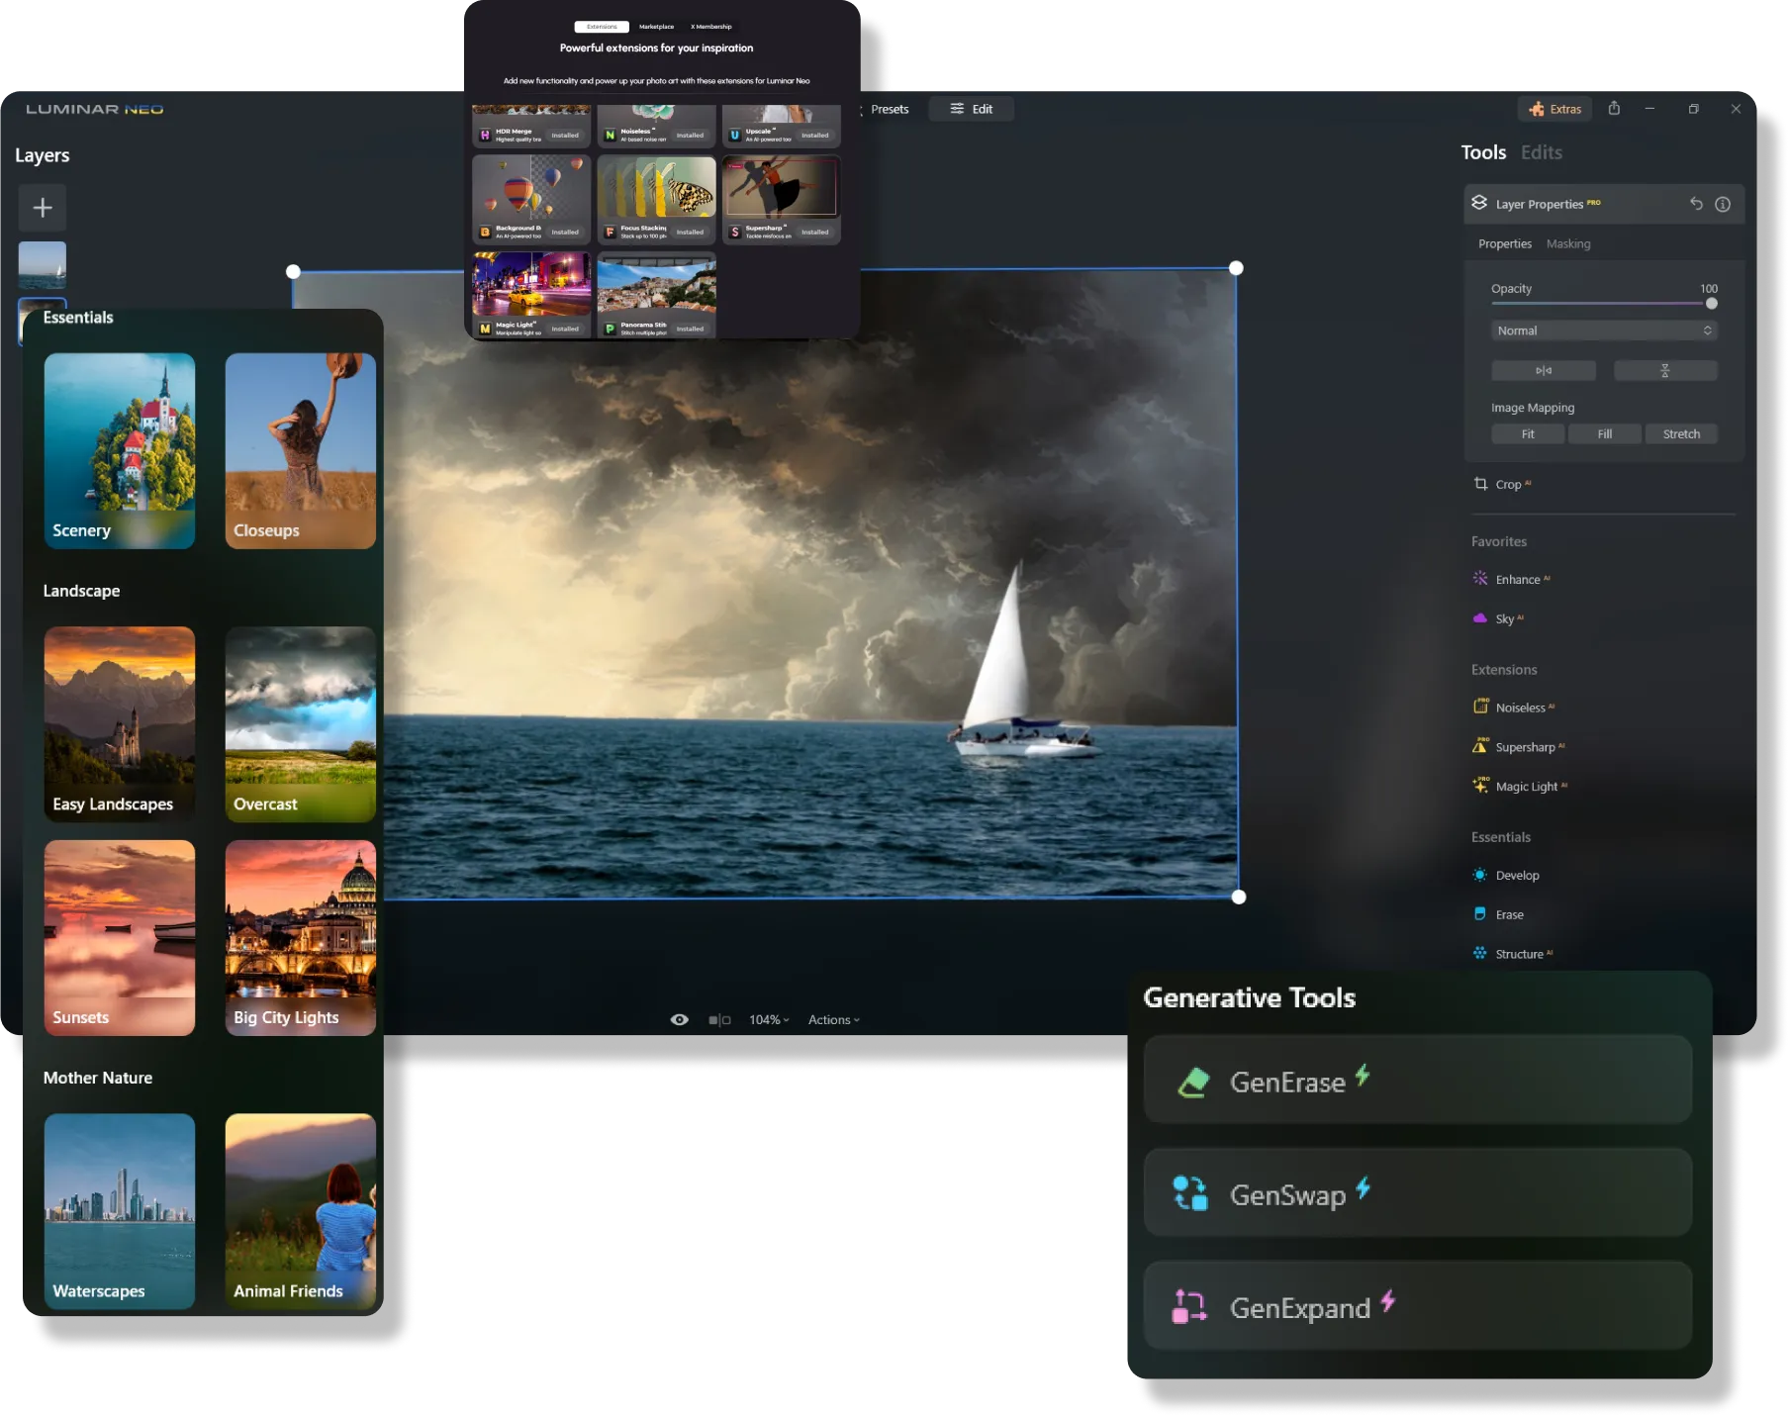
Task: Click the GenErase eraser icon
Action: pos(1193,1082)
